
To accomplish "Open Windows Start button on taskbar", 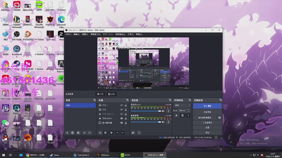I will click(4, 155).
